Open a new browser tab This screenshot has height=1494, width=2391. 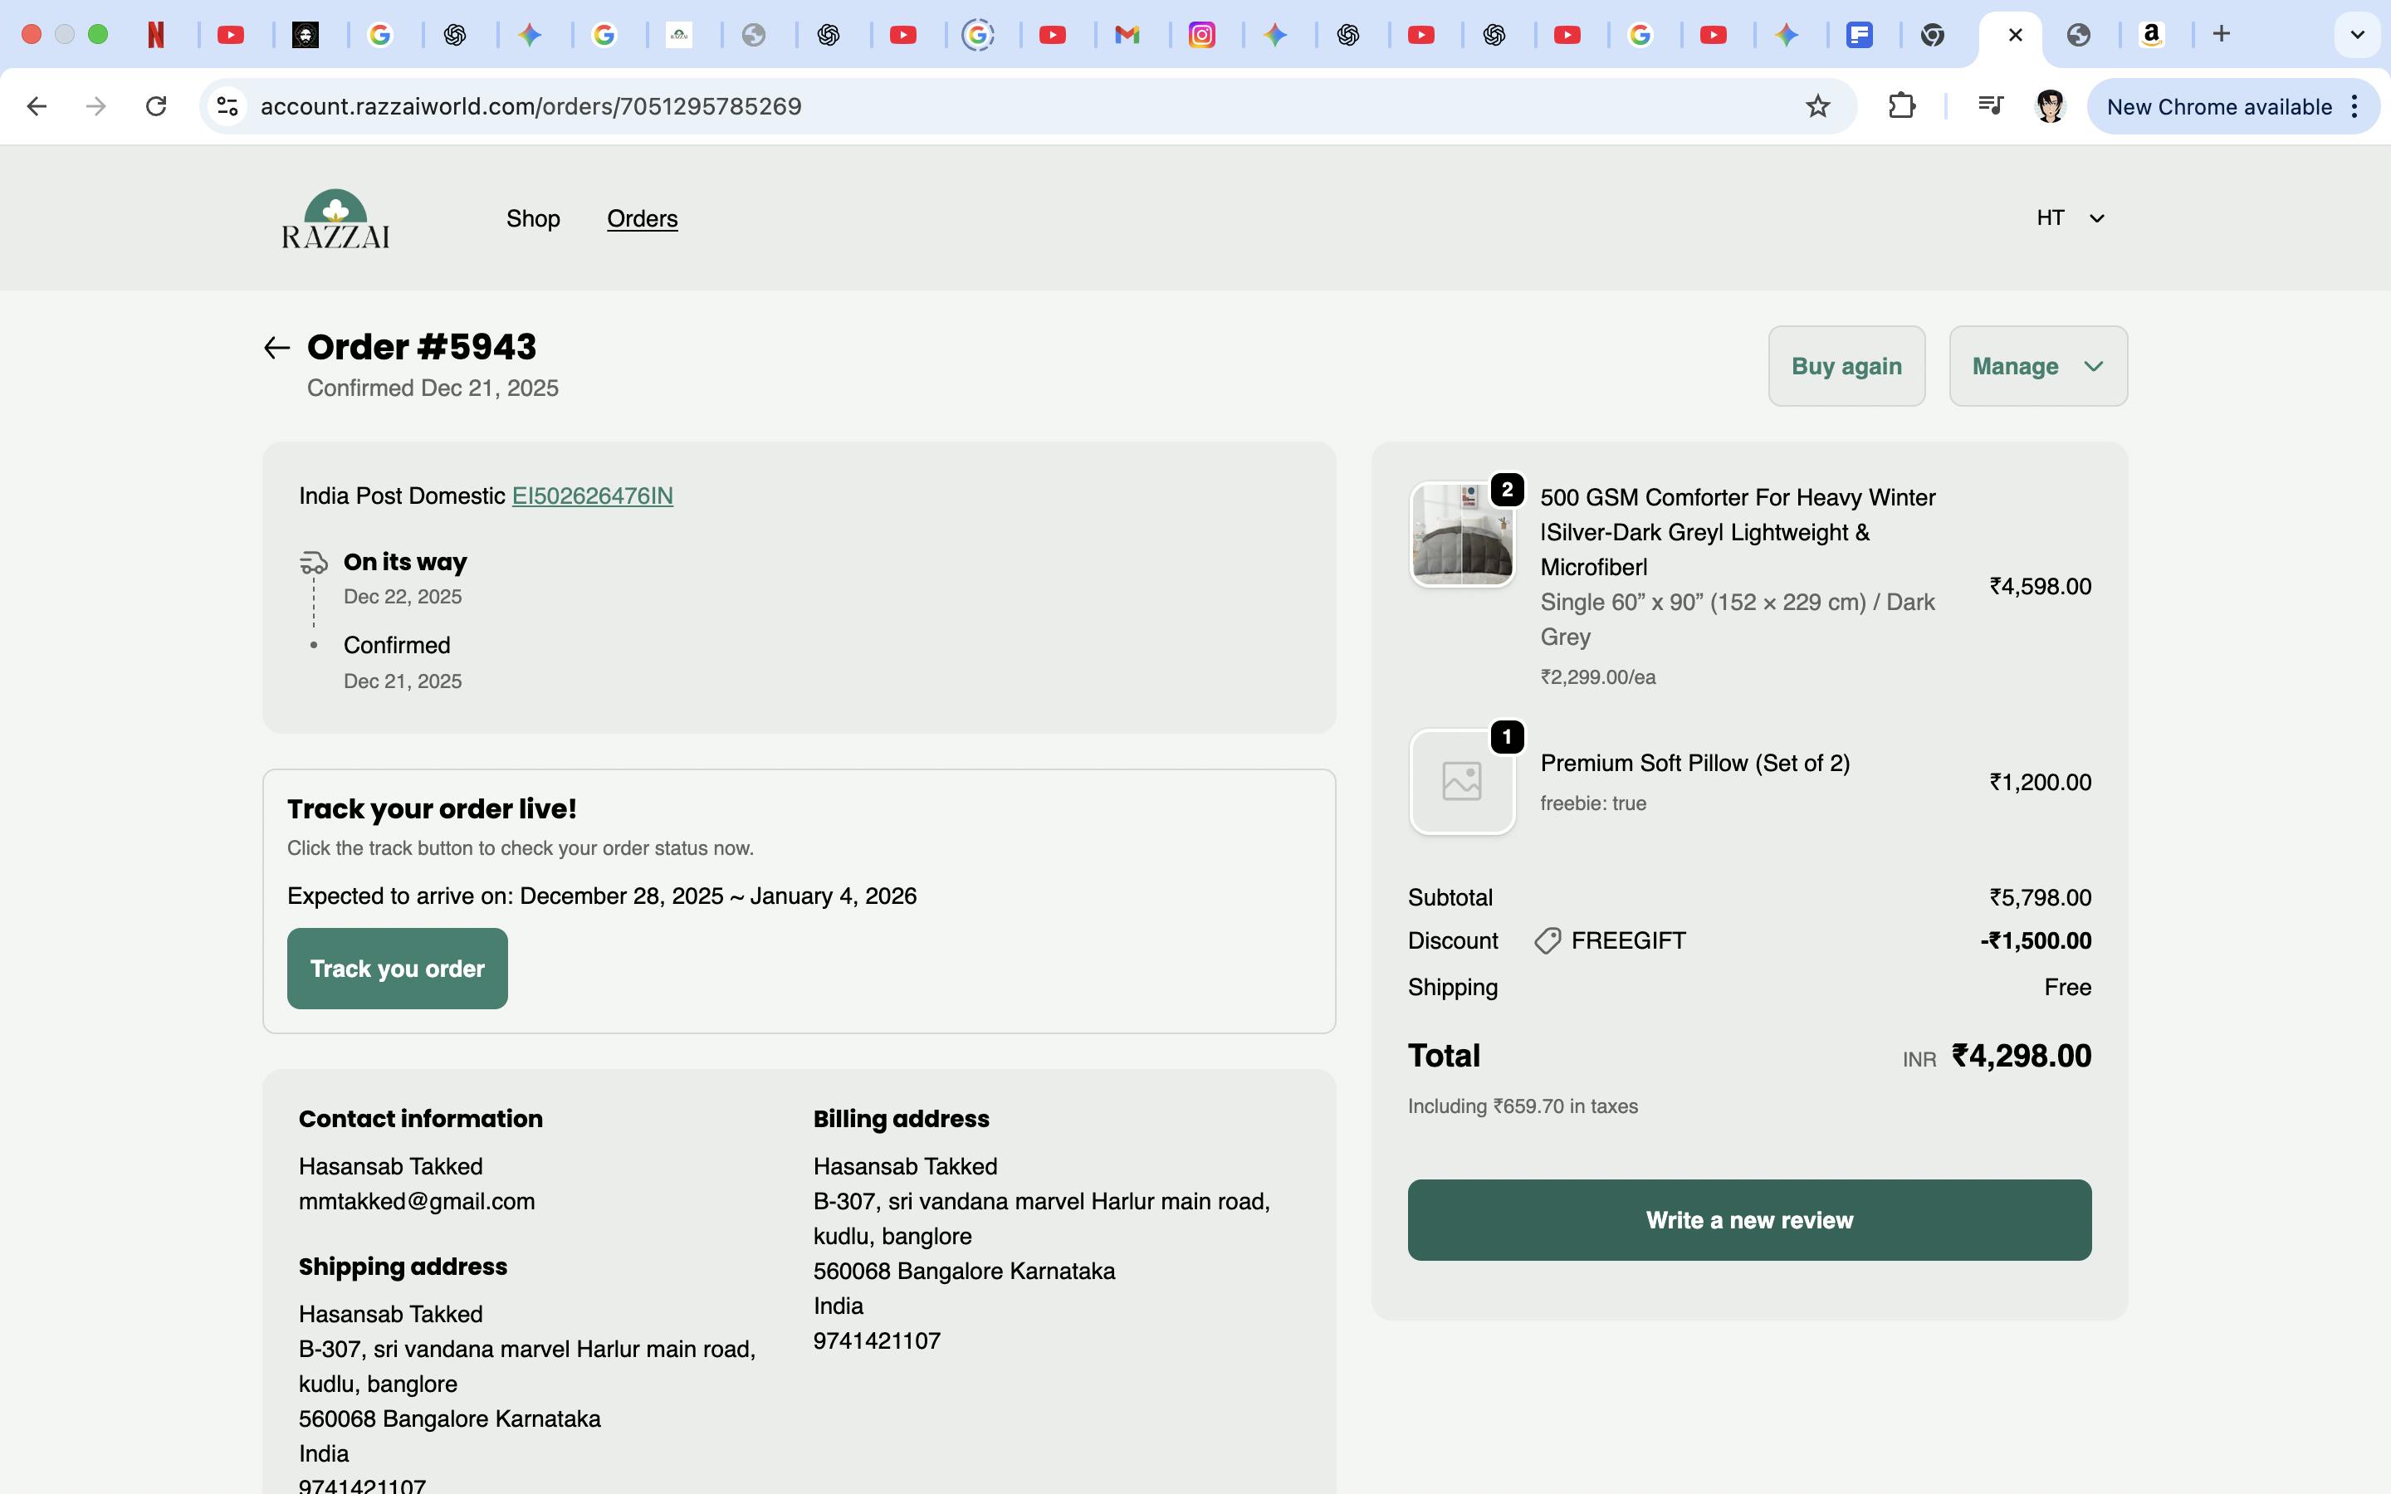2221,35
